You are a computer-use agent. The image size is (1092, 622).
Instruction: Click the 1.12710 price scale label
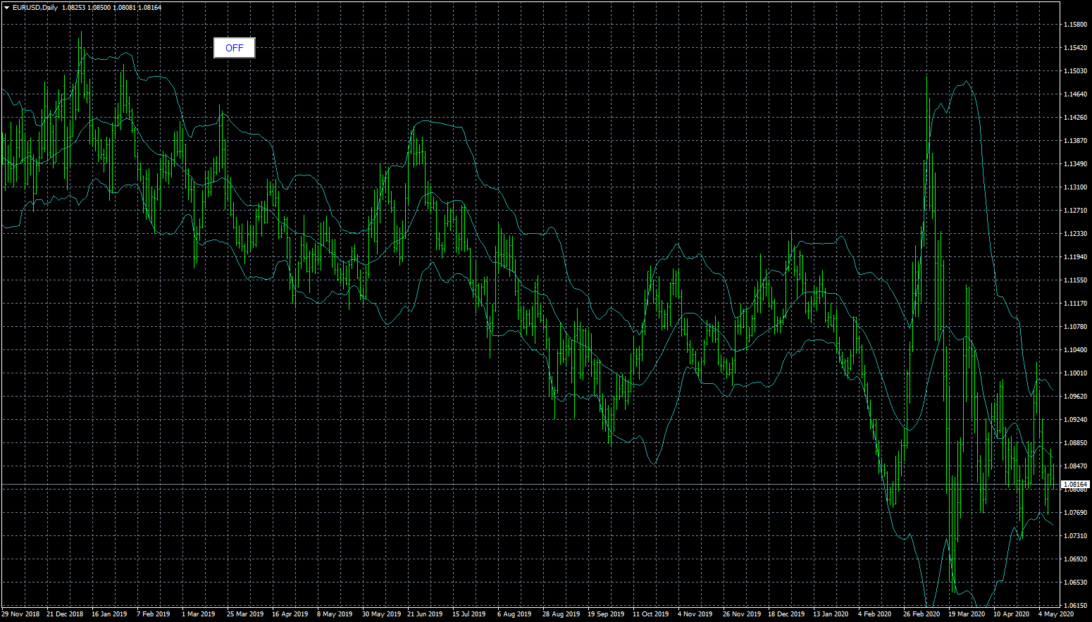click(x=1076, y=211)
